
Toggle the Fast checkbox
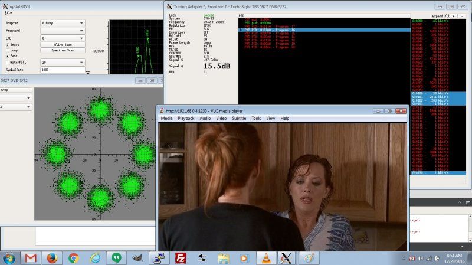[8, 56]
